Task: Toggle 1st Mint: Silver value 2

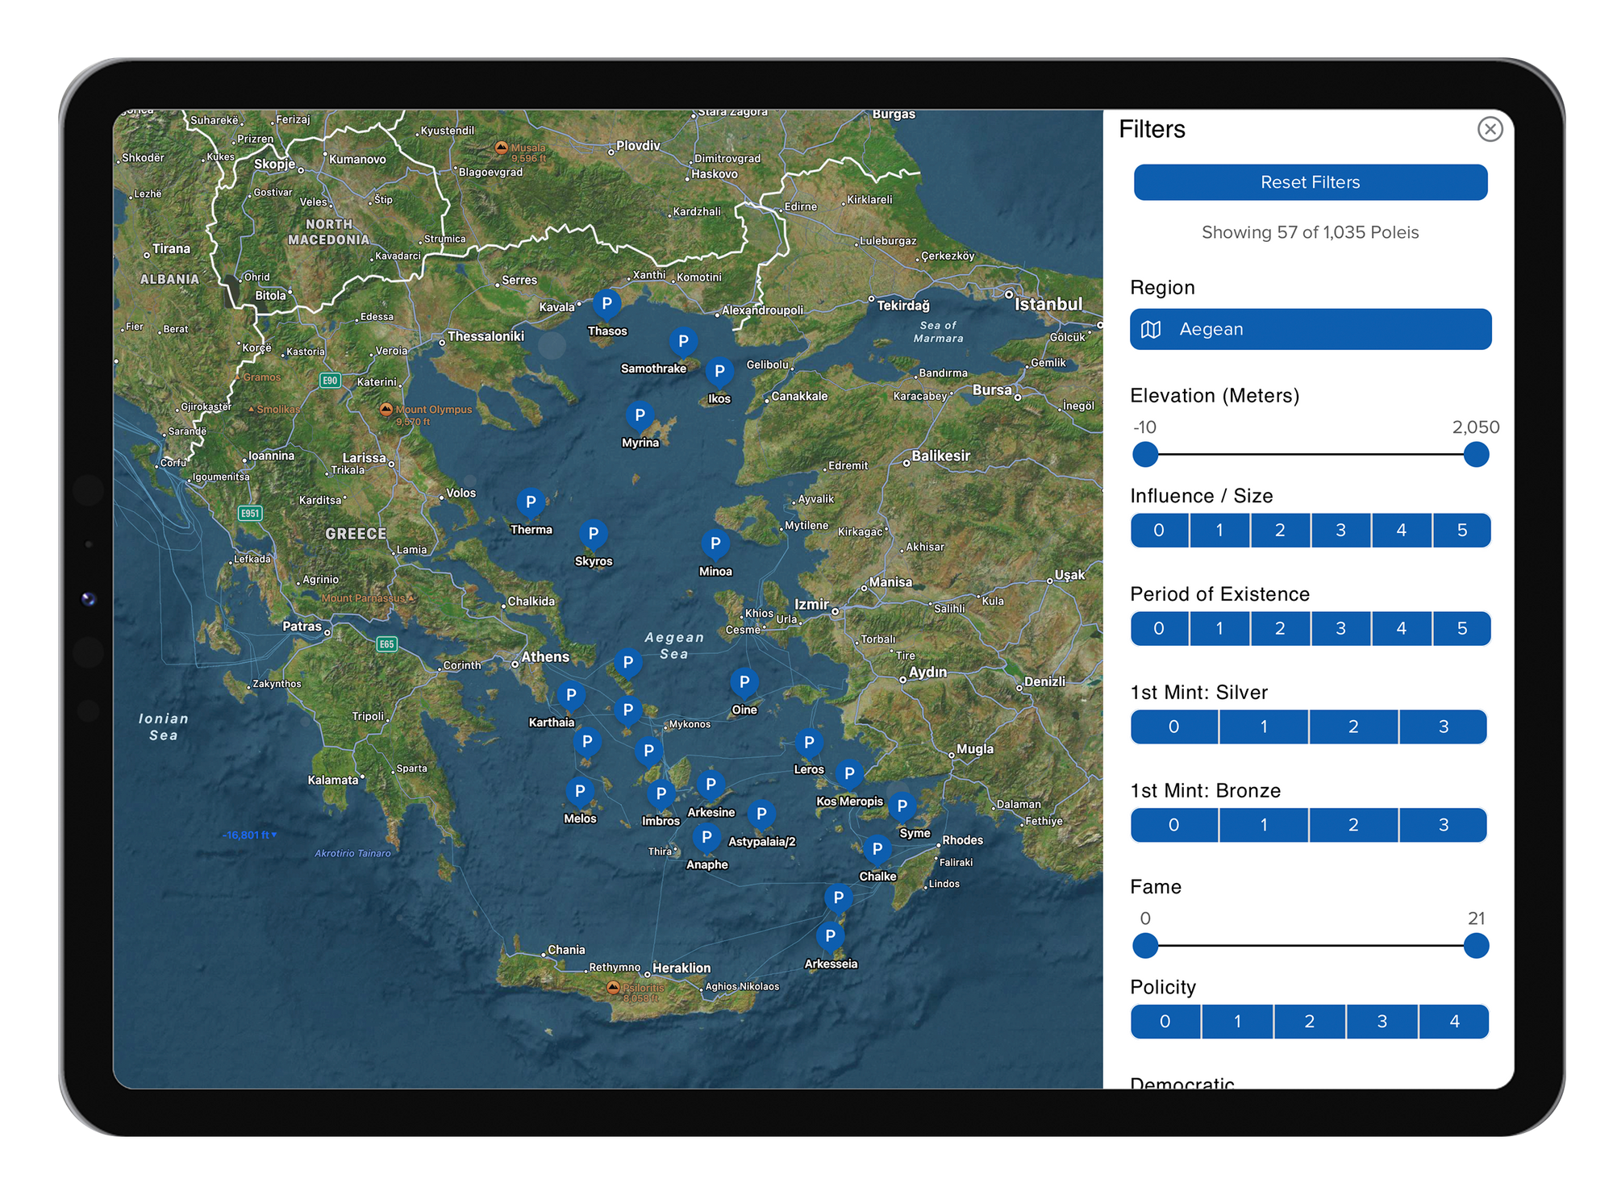Action: point(1353,727)
